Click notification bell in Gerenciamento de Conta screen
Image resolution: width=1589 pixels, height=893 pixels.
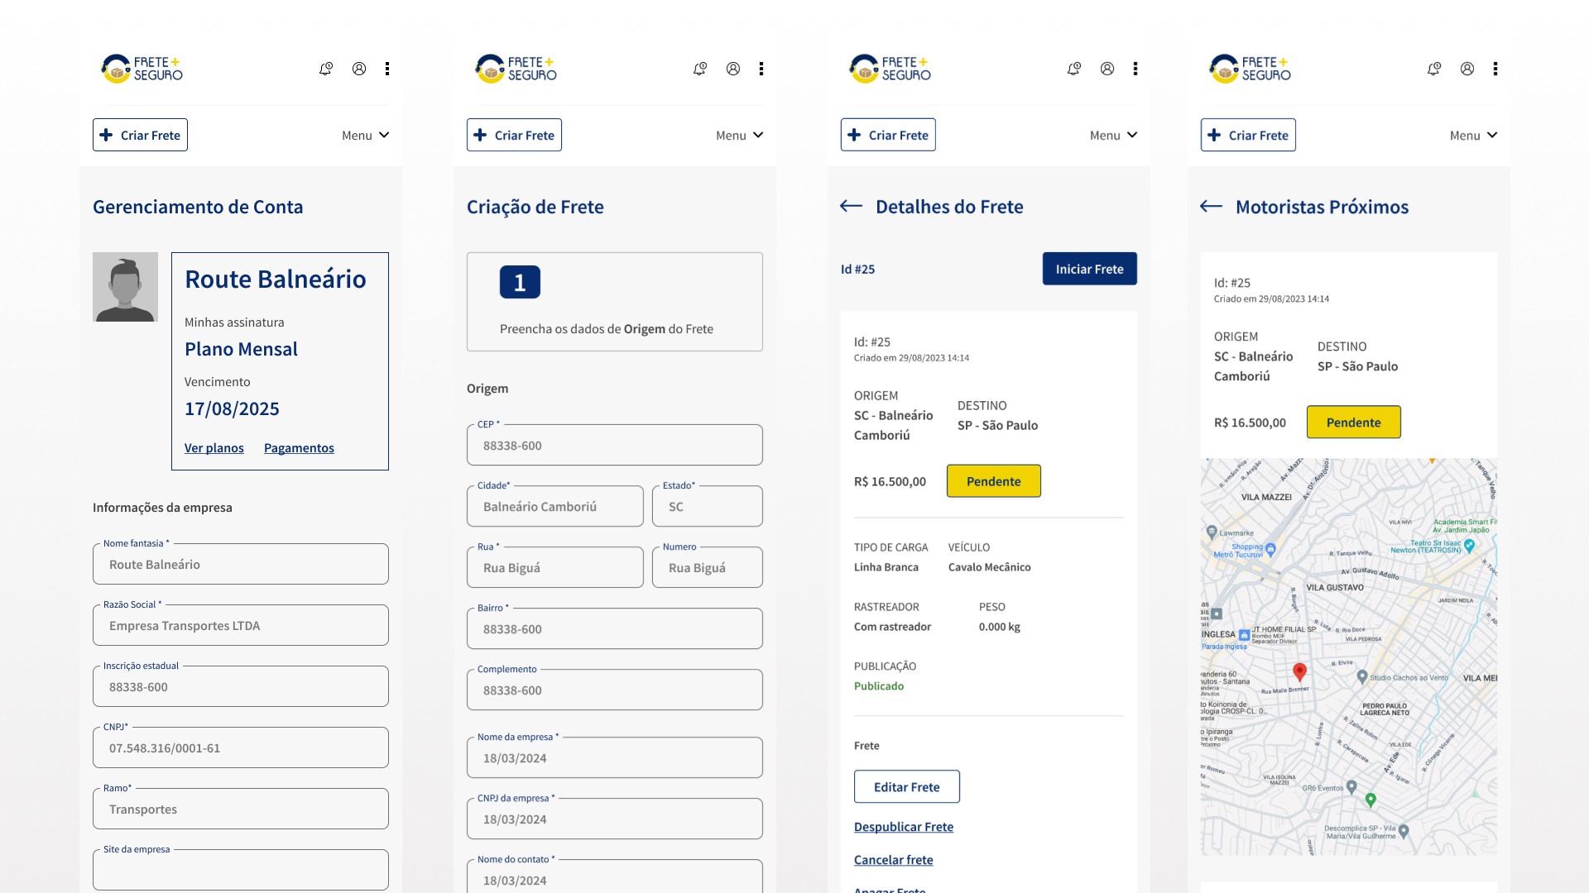tap(326, 69)
